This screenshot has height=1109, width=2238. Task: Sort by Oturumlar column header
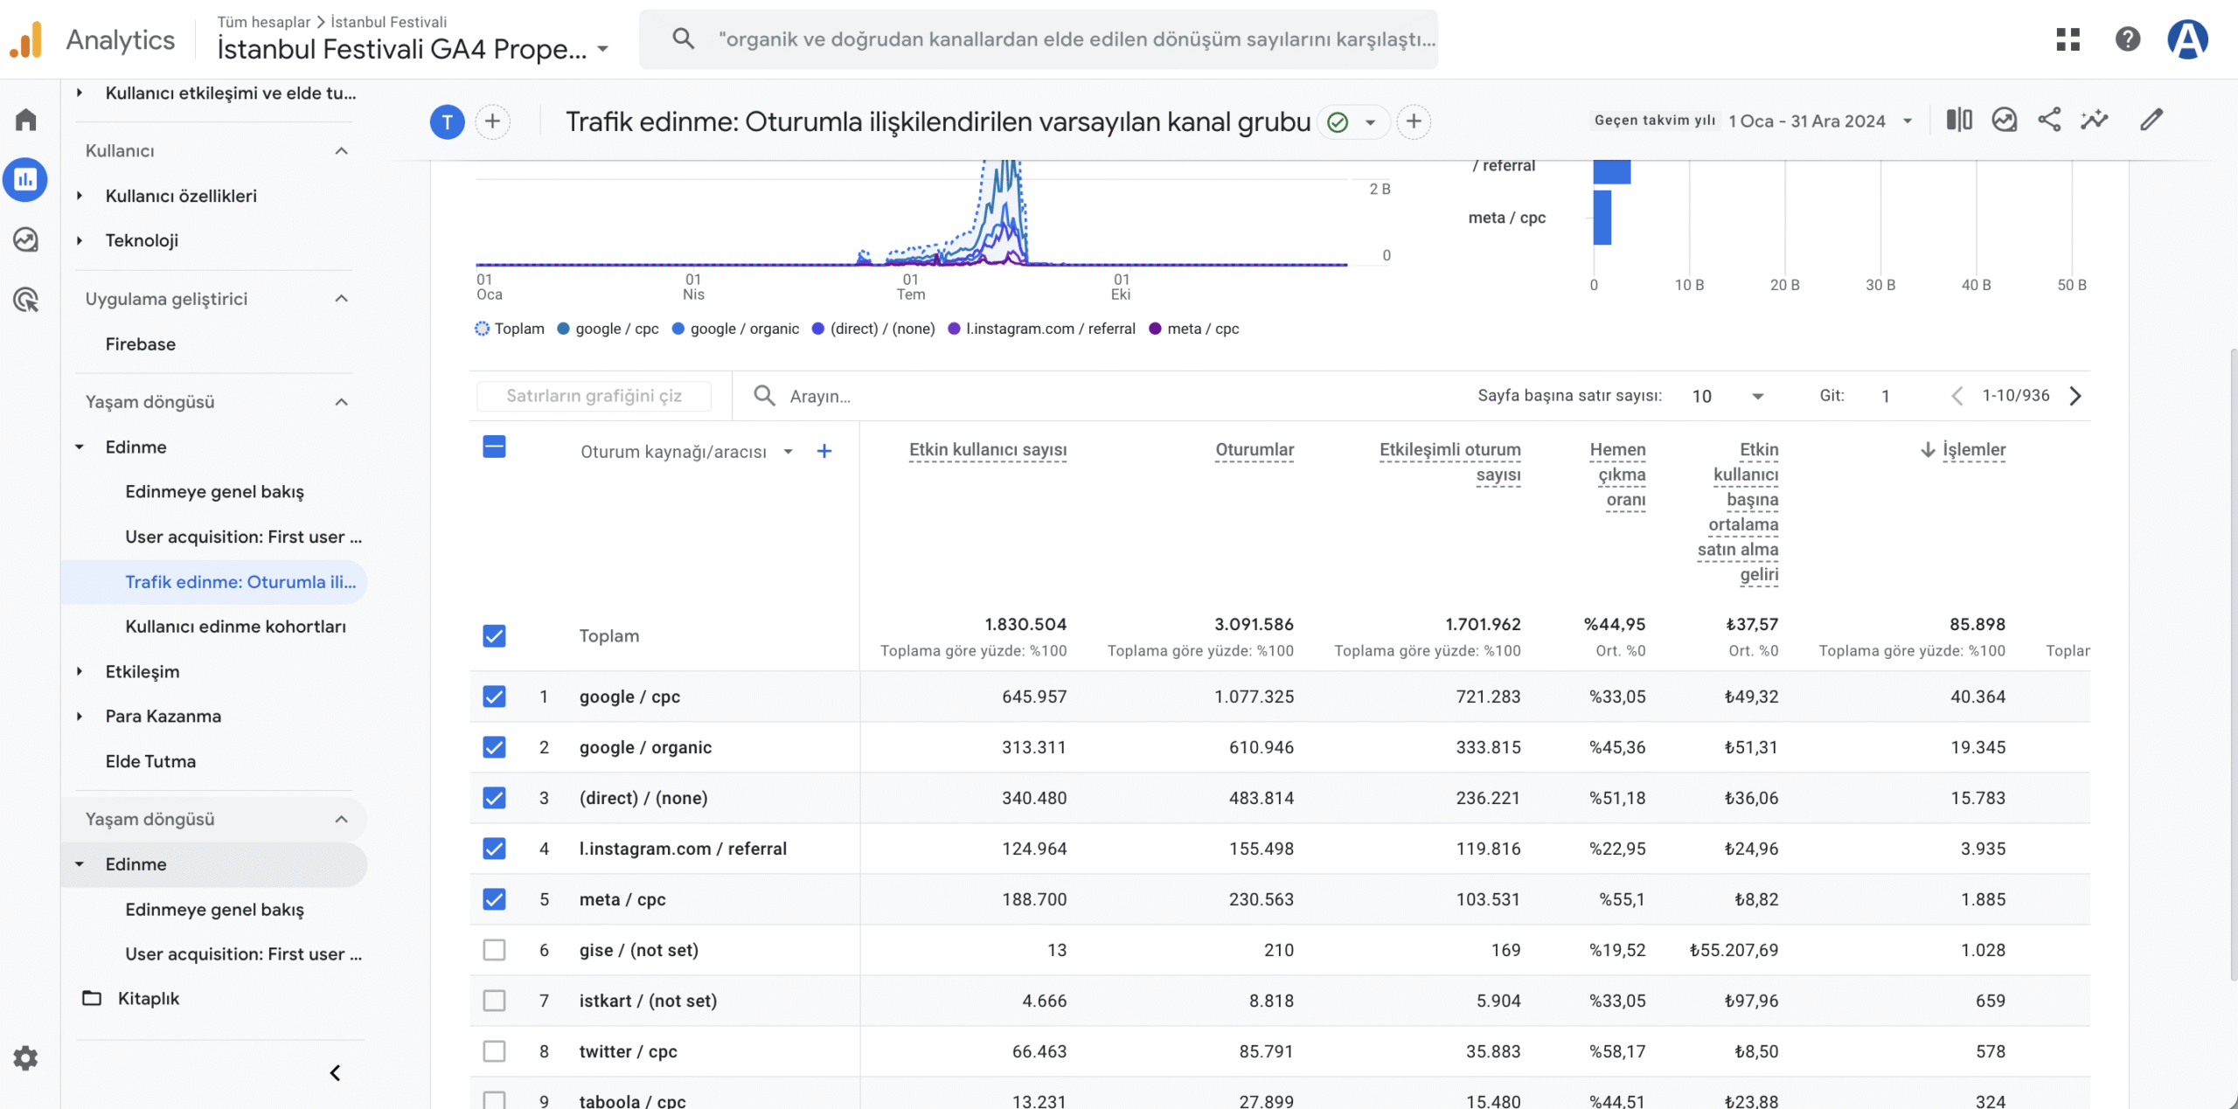(x=1254, y=450)
